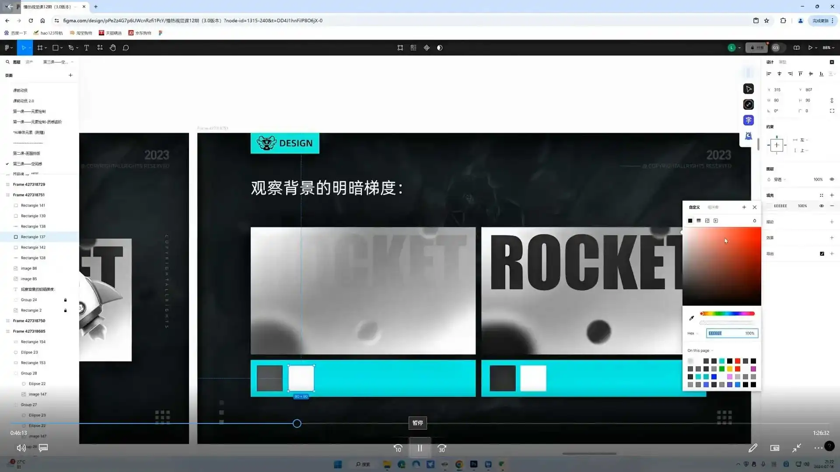The width and height of the screenshot is (840, 472).
Task: Toggle visibility of the EEEEEE fill
Action: (821, 205)
